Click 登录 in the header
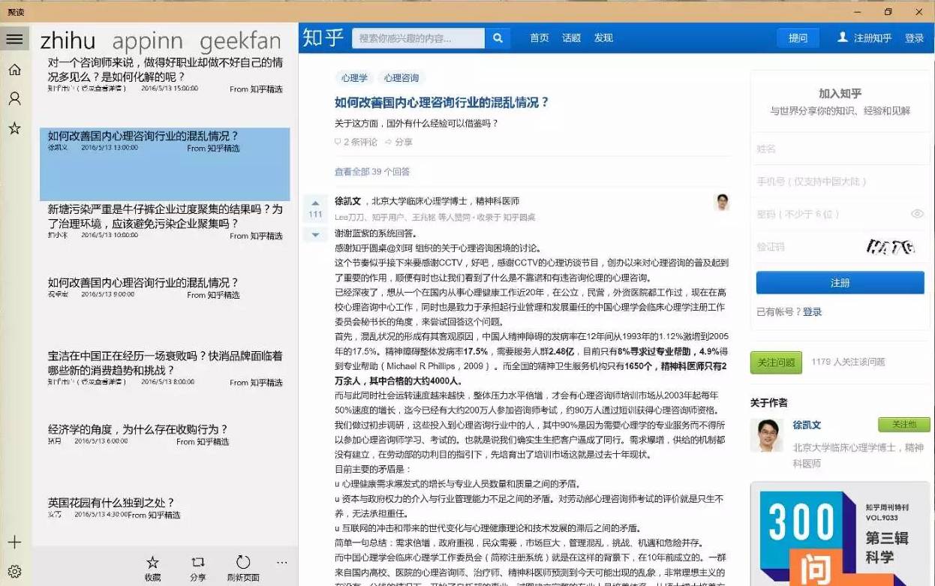The height and width of the screenshot is (586, 935). coord(914,38)
